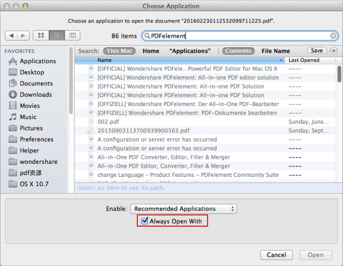343x266 pixels.
Task: Click the sort arrow in the Name column
Action: point(281,60)
